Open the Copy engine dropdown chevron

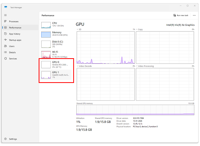[x=136, y=29]
